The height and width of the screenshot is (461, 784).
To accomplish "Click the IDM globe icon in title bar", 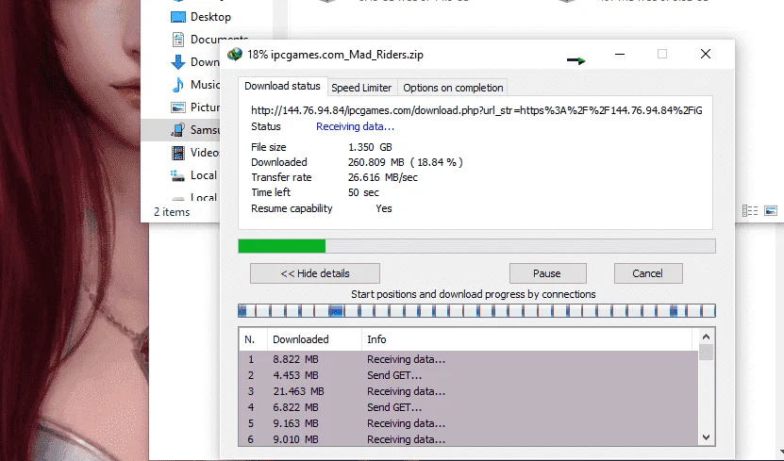I will pyautogui.click(x=235, y=54).
